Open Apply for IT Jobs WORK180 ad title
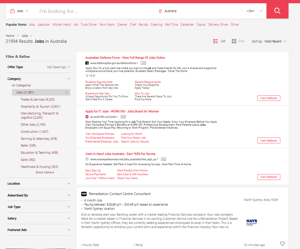This screenshot has width=300, height=249. click(x=122, y=111)
